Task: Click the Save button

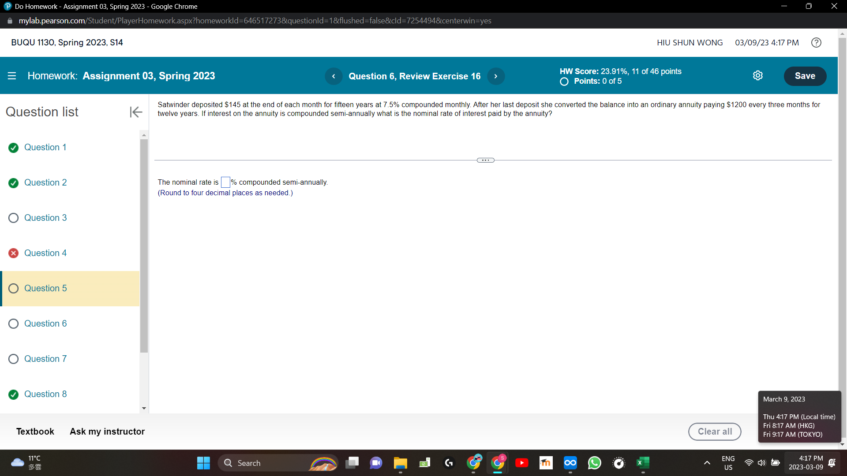Action: click(x=805, y=76)
